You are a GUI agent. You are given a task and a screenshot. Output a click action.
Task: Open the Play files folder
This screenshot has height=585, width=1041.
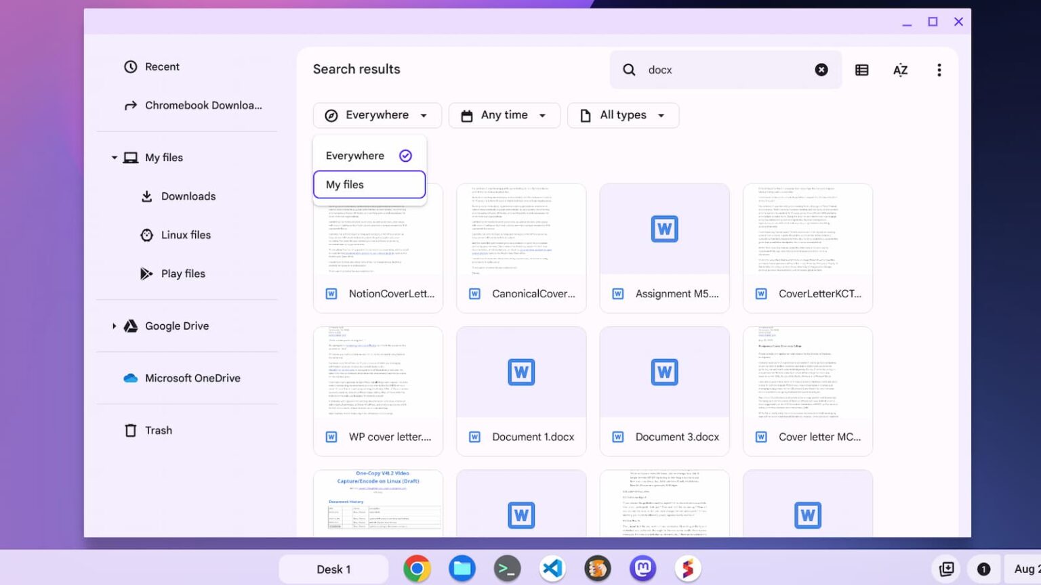(173, 274)
